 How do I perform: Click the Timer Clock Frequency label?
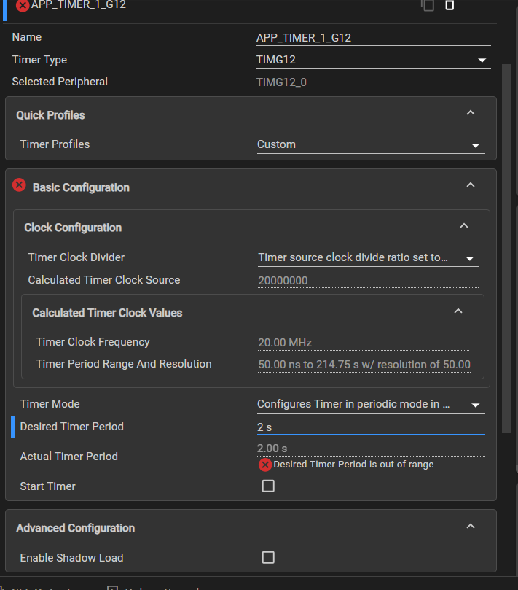(93, 342)
